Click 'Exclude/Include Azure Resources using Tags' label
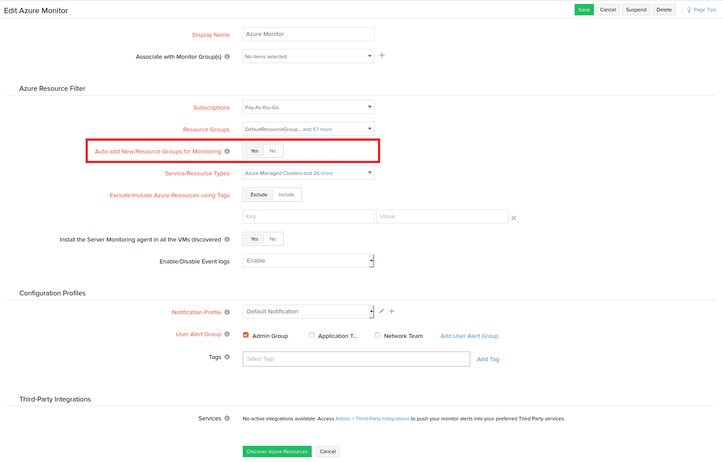Viewport: 723px width, 462px height. click(x=169, y=195)
